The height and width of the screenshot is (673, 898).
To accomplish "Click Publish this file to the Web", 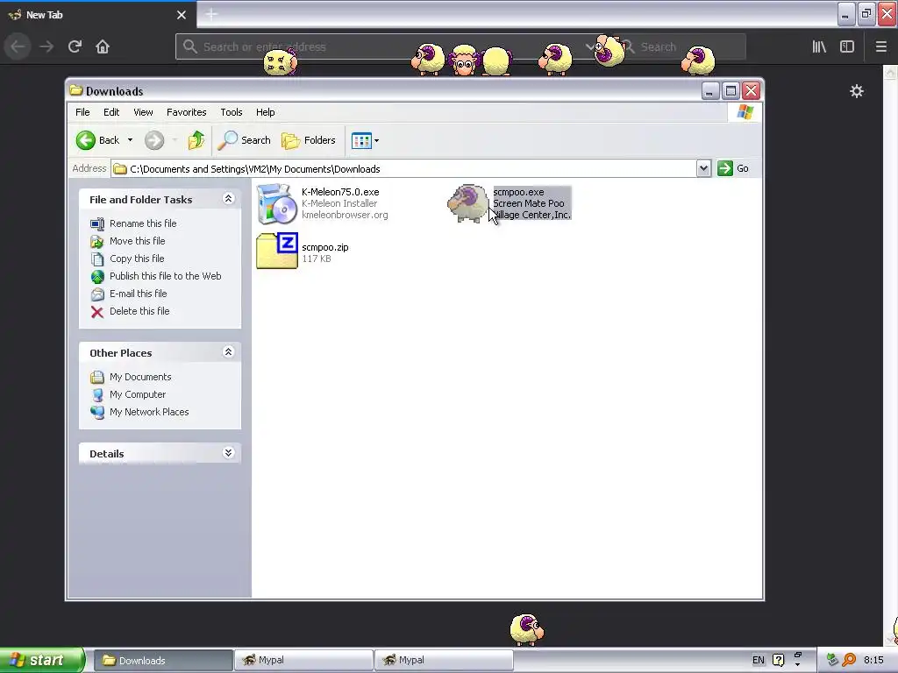I will pyautogui.click(x=166, y=276).
